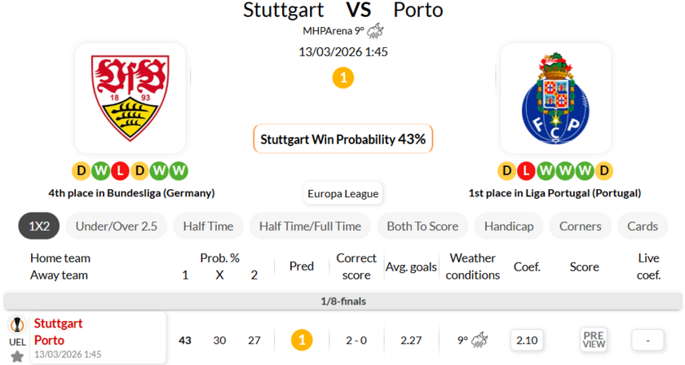Click the UEL competition icon in match row
This screenshot has height=365, width=685.
pyautogui.click(x=17, y=325)
